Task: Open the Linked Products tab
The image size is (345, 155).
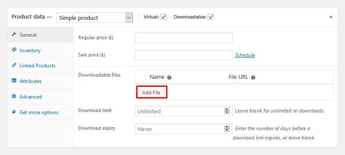Action: [x=40, y=66]
